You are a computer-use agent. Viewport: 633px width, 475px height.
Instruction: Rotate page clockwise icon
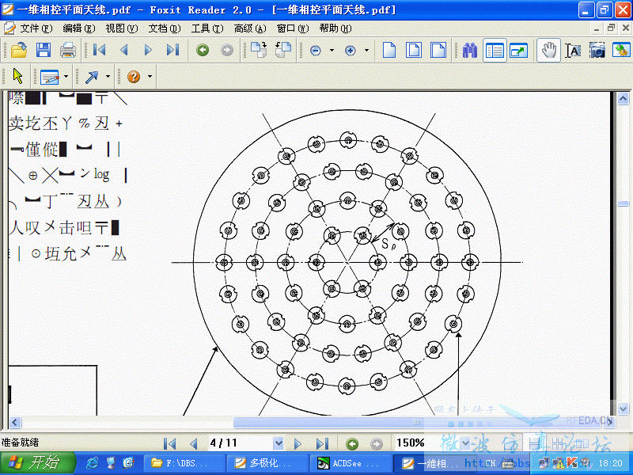point(259,50)
